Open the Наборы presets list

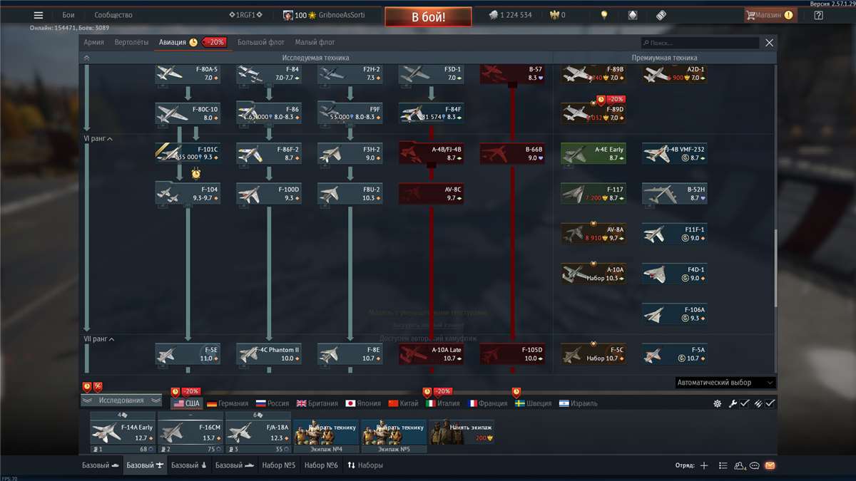tap(365, 465)
